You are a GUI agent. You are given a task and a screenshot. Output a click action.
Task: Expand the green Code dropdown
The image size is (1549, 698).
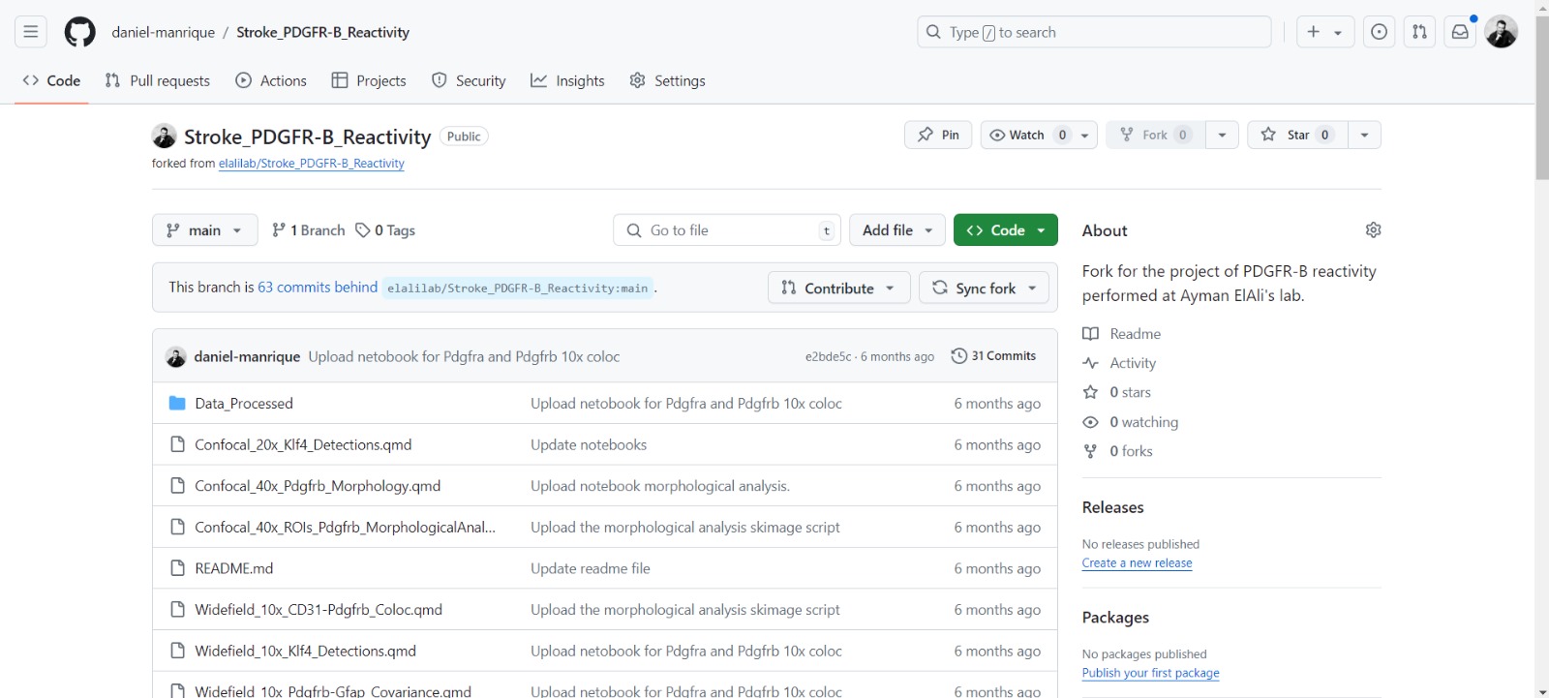1005,230
